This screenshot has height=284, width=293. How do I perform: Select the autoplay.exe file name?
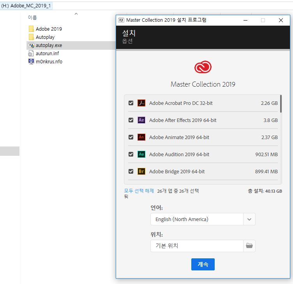pyautogui.click(x=49, y=45)
